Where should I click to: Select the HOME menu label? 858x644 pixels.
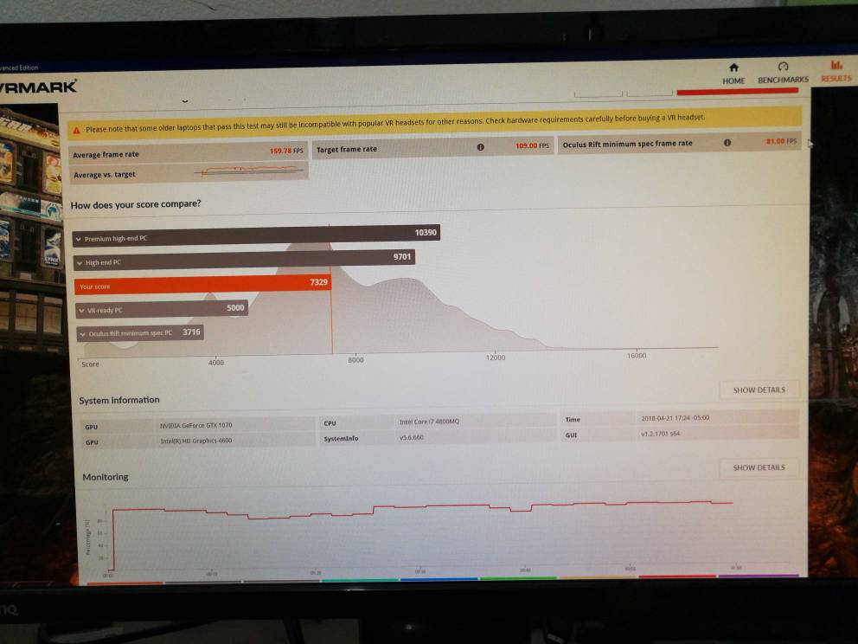[733, 80]
